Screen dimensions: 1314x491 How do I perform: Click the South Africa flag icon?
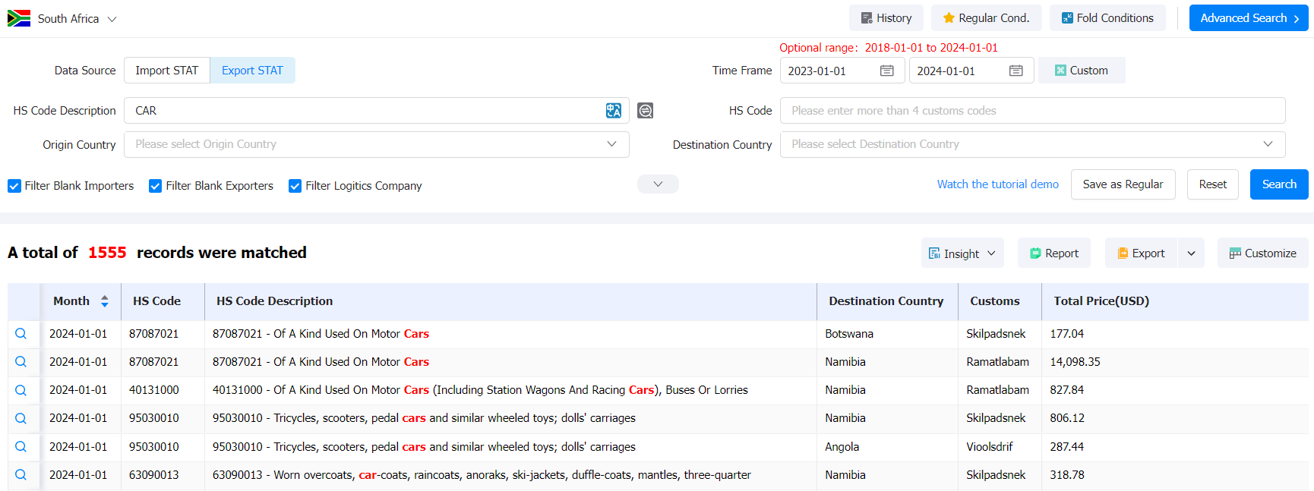tap(19, 18)
